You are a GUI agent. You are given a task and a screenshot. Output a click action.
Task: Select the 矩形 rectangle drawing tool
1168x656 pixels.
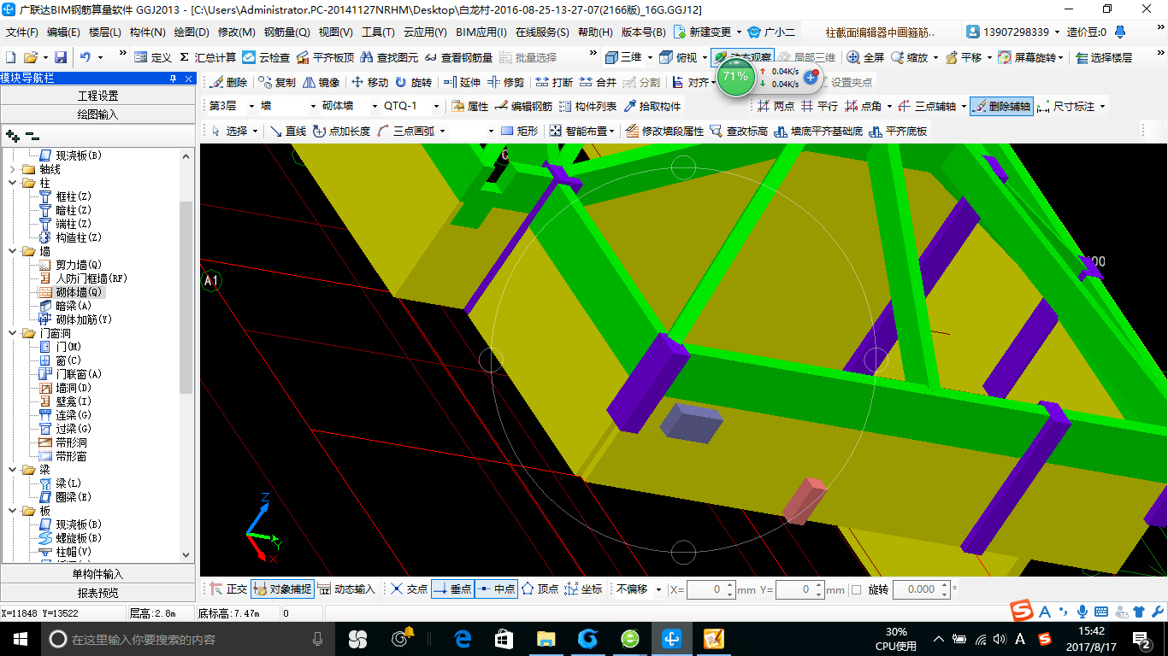tap(520, 131)
